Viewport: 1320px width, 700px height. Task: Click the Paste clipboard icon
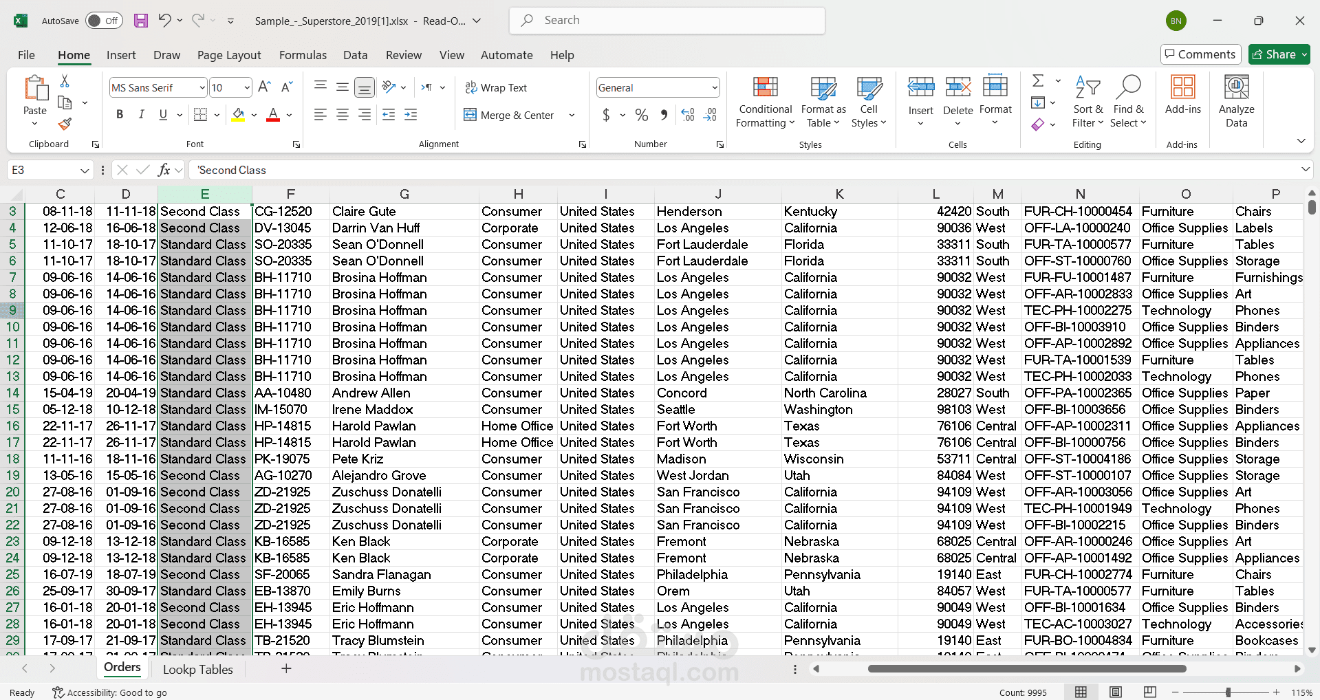click(35, 89)
